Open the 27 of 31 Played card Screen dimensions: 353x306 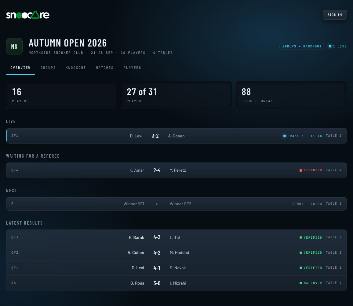point(176,95)
